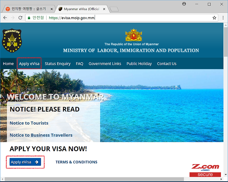Viewport: 228px width, 182px height.
Task: Open Public Holiday menu item
Action: pos(139,64)
